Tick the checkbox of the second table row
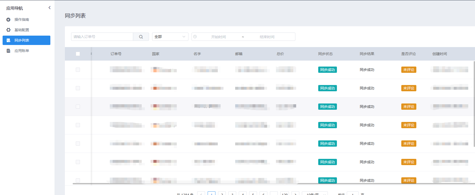The width and height of the screenshot is (475, 195). click(78, 88)
